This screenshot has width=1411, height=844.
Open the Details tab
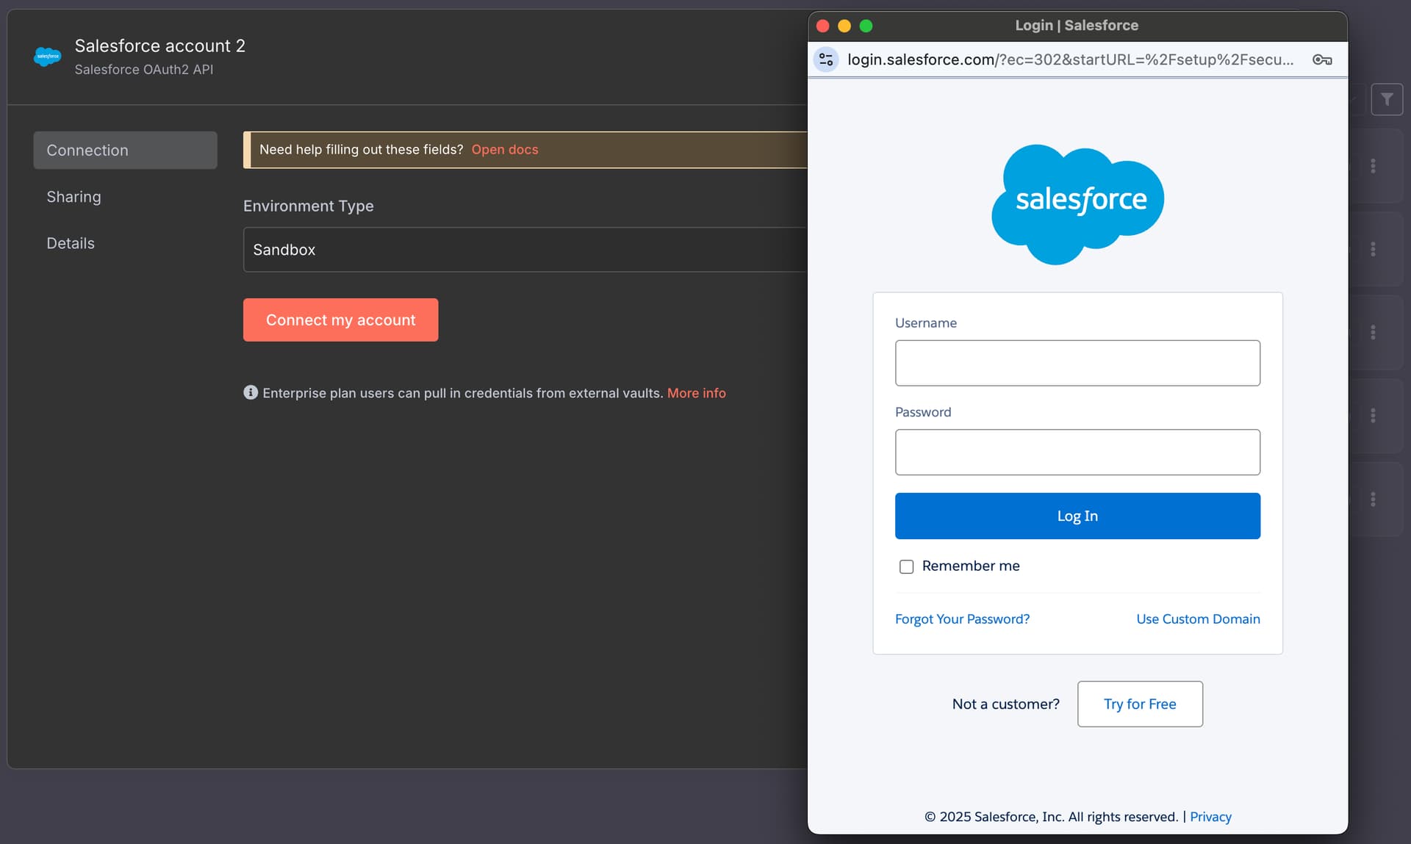(71, 243)
